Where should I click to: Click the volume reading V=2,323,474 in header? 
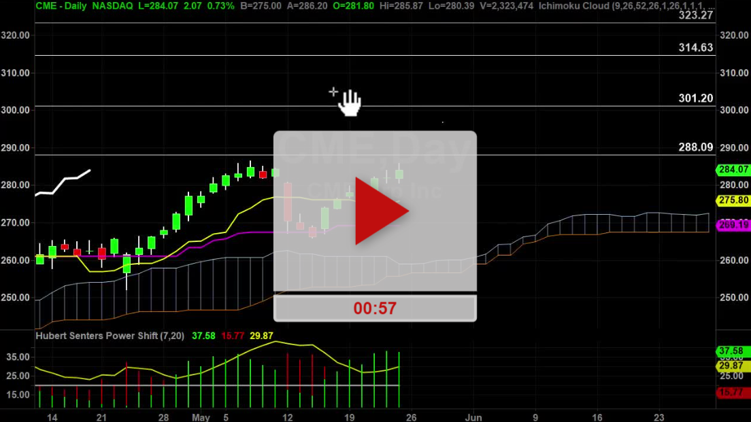coord(498,5)
